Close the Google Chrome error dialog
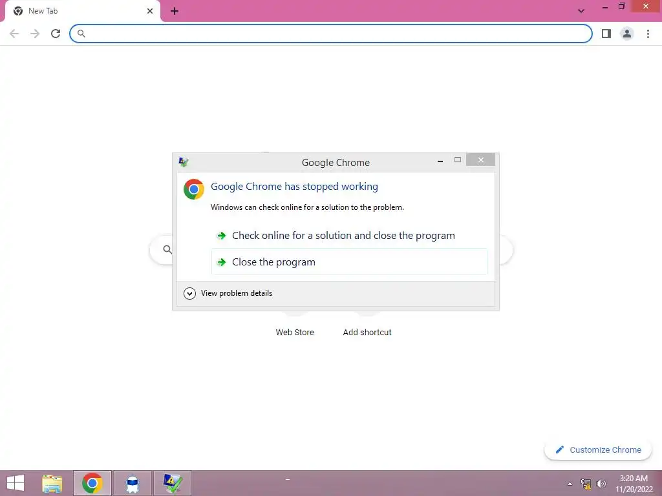 click(x=480, y=160)
